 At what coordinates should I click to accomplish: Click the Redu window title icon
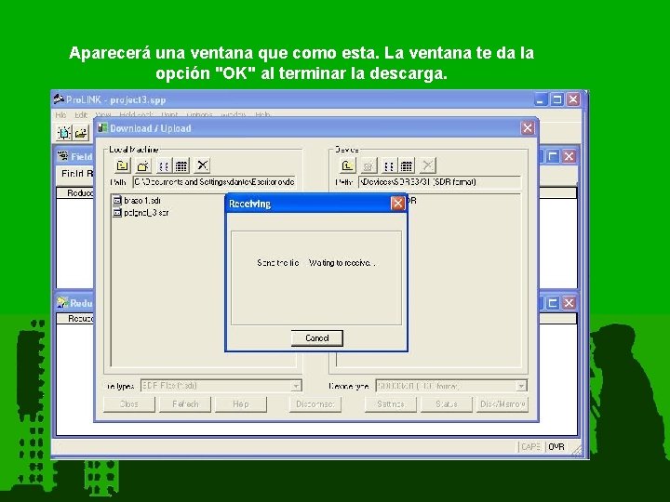point(63,303)
